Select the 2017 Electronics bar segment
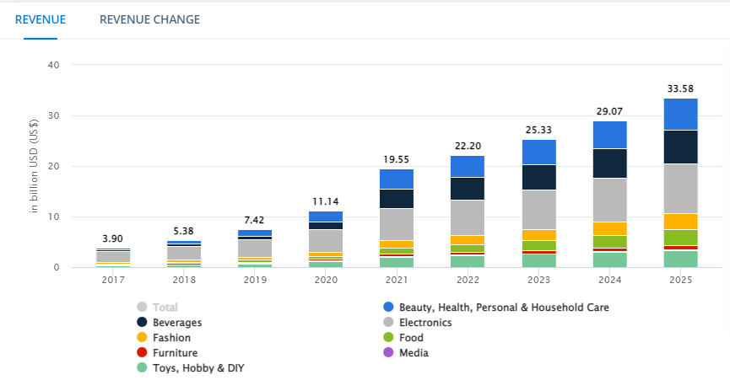The width and height of the screenshot is (730, 380). (113, 257)
